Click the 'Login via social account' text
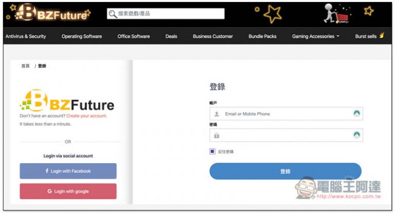The image size is (395, 213). [x=68, y=156]
